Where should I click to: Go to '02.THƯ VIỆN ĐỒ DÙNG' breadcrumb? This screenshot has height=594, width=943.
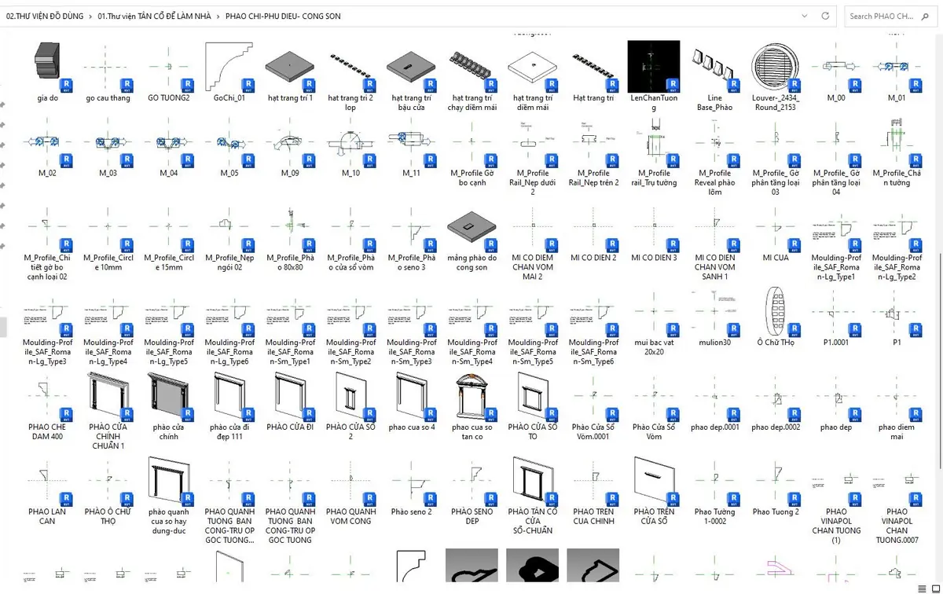pos(44,16)
